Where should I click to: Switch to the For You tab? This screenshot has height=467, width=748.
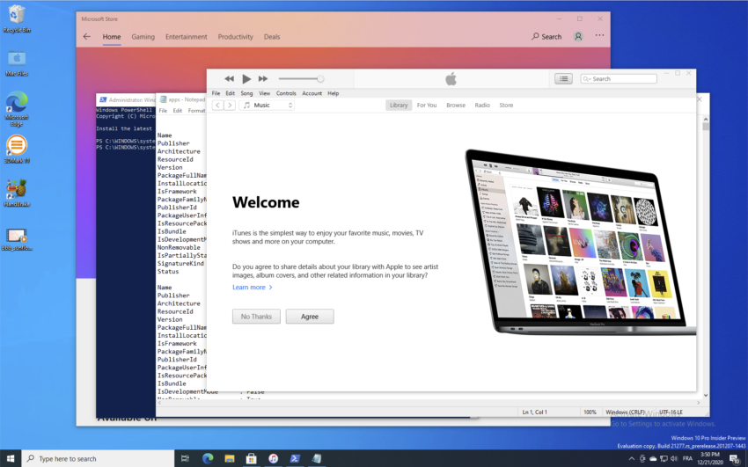pyautogui.click(x=427, y=106)
